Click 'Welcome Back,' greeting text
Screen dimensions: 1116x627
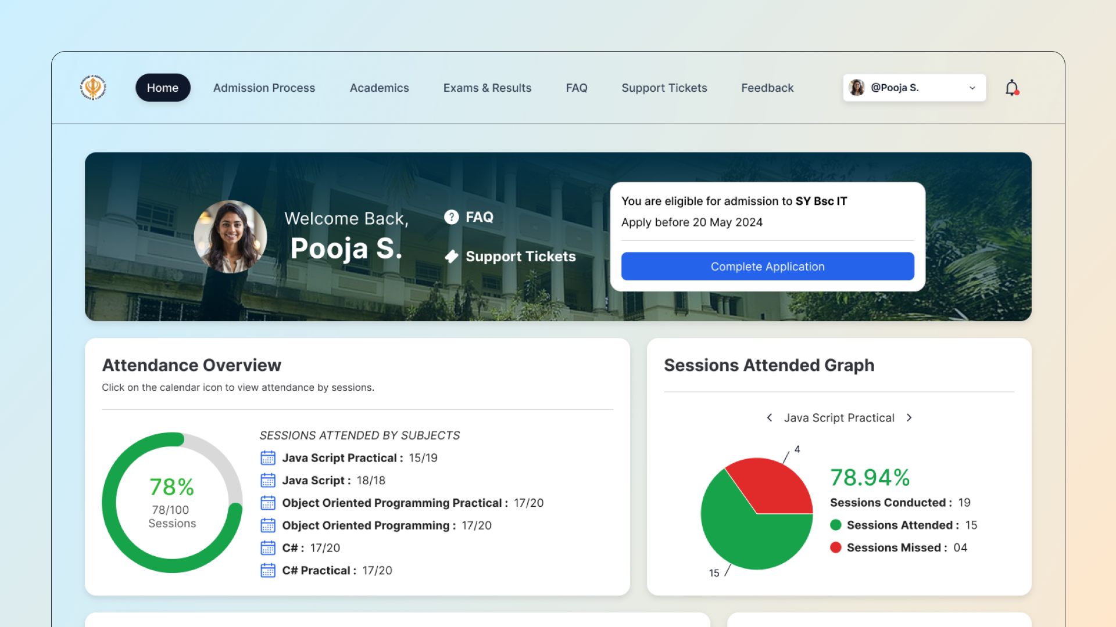pyautogui.click(x=346, y=219)
